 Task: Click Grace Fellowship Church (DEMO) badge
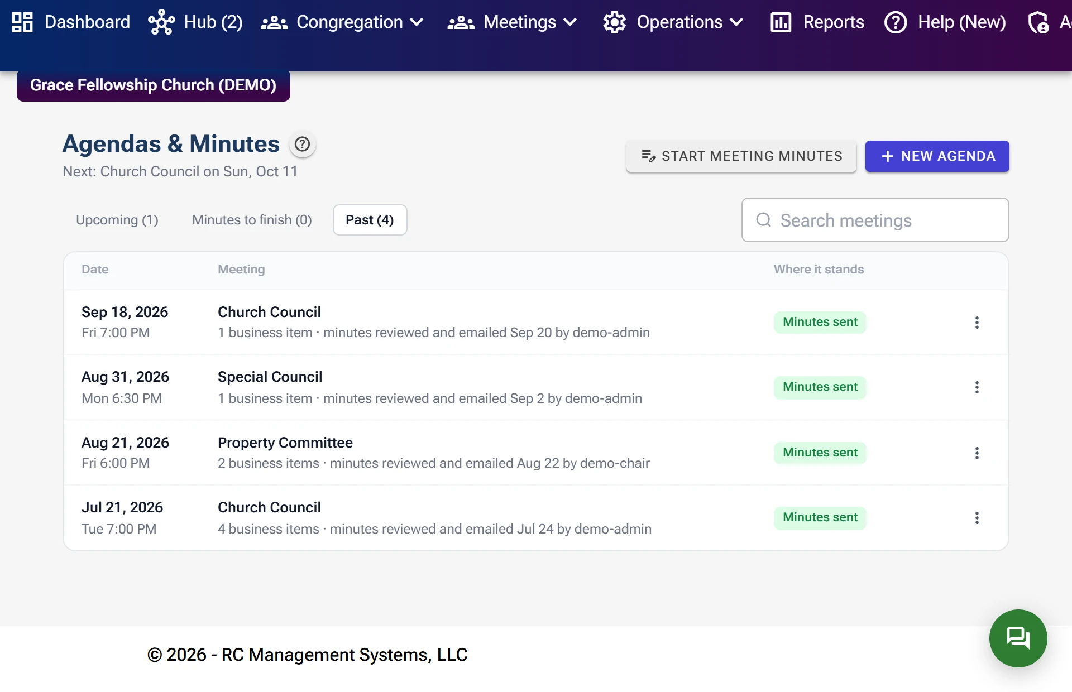tap(154, 85)
